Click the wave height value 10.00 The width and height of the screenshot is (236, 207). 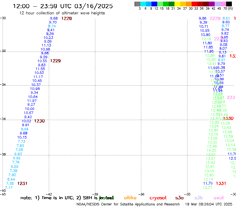pyautogui.click(x=30, y=109)
